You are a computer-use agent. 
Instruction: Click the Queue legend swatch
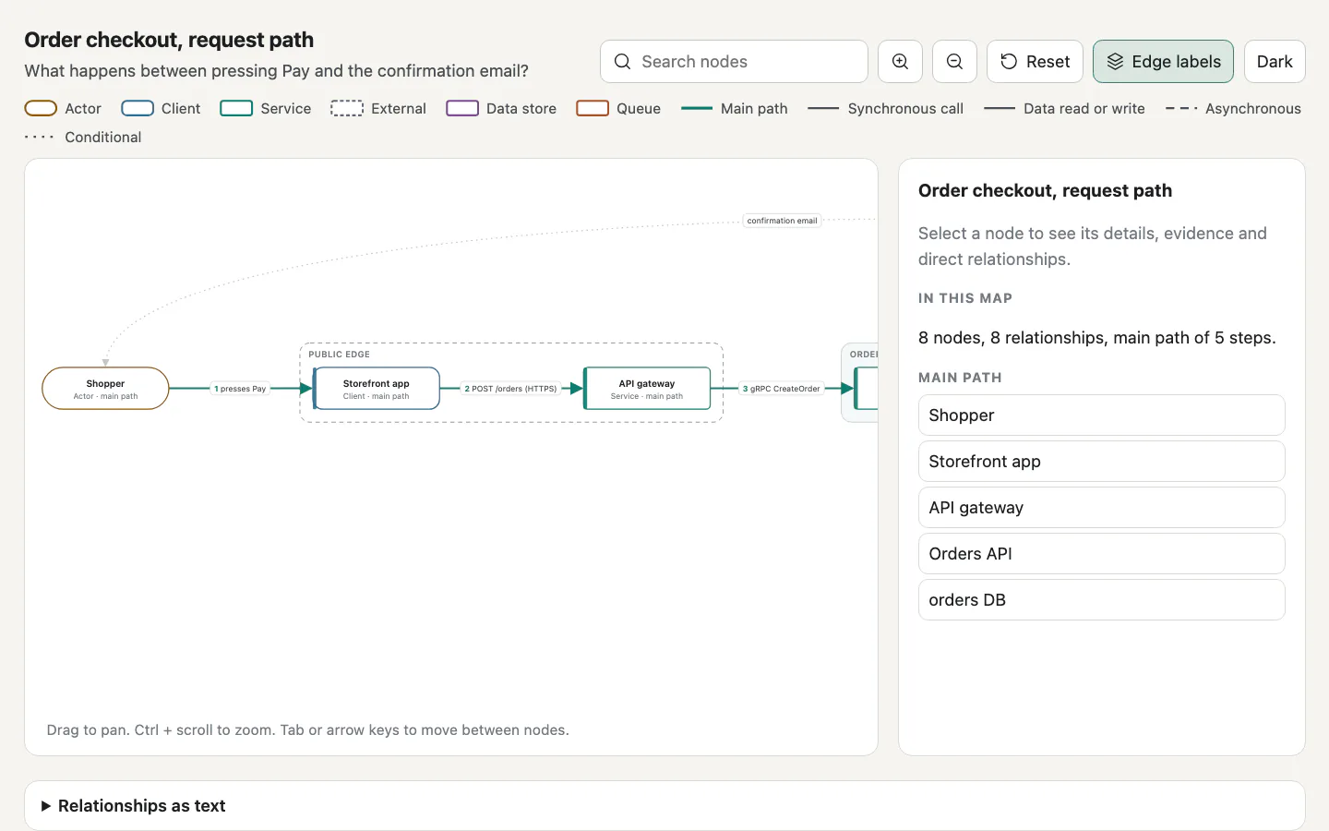pos(593,108)
